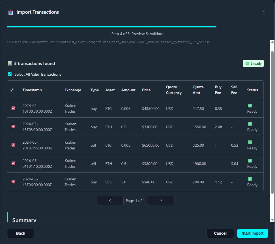Click the $65000.00 price cell

point(151,145)
